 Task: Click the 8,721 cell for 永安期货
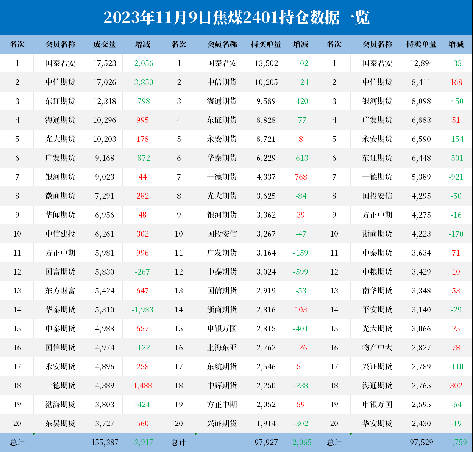coord(266,139)
